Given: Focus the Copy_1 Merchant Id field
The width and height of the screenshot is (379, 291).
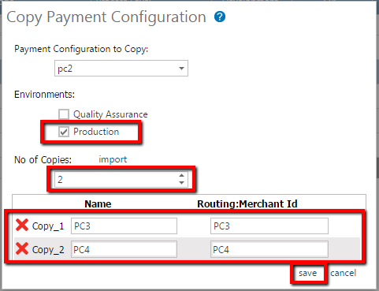Looking at the screenshot, I should tap(269, 226).
